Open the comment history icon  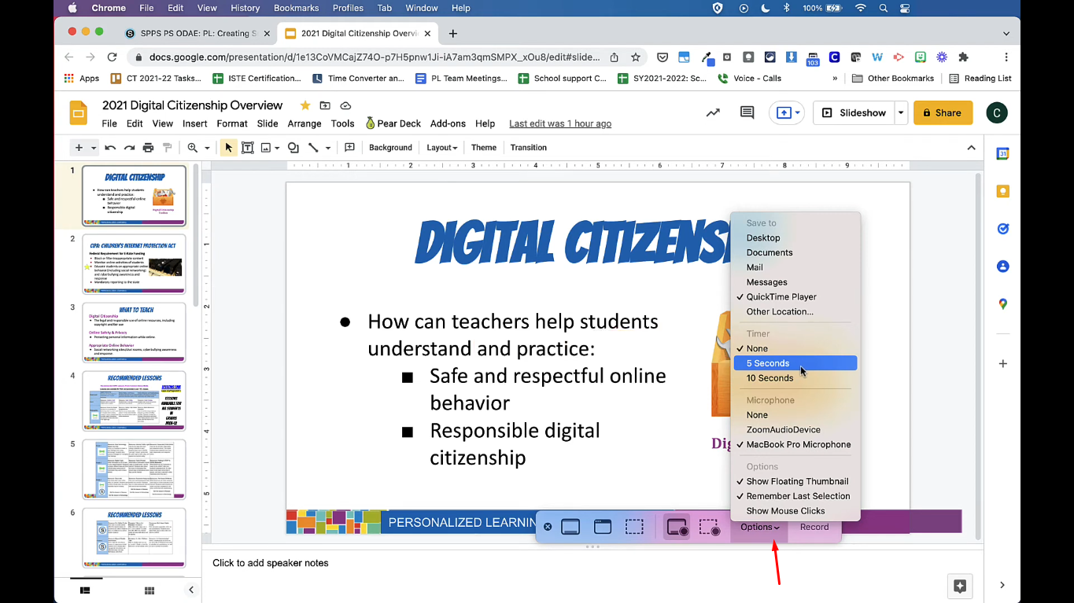pos(747,113)
